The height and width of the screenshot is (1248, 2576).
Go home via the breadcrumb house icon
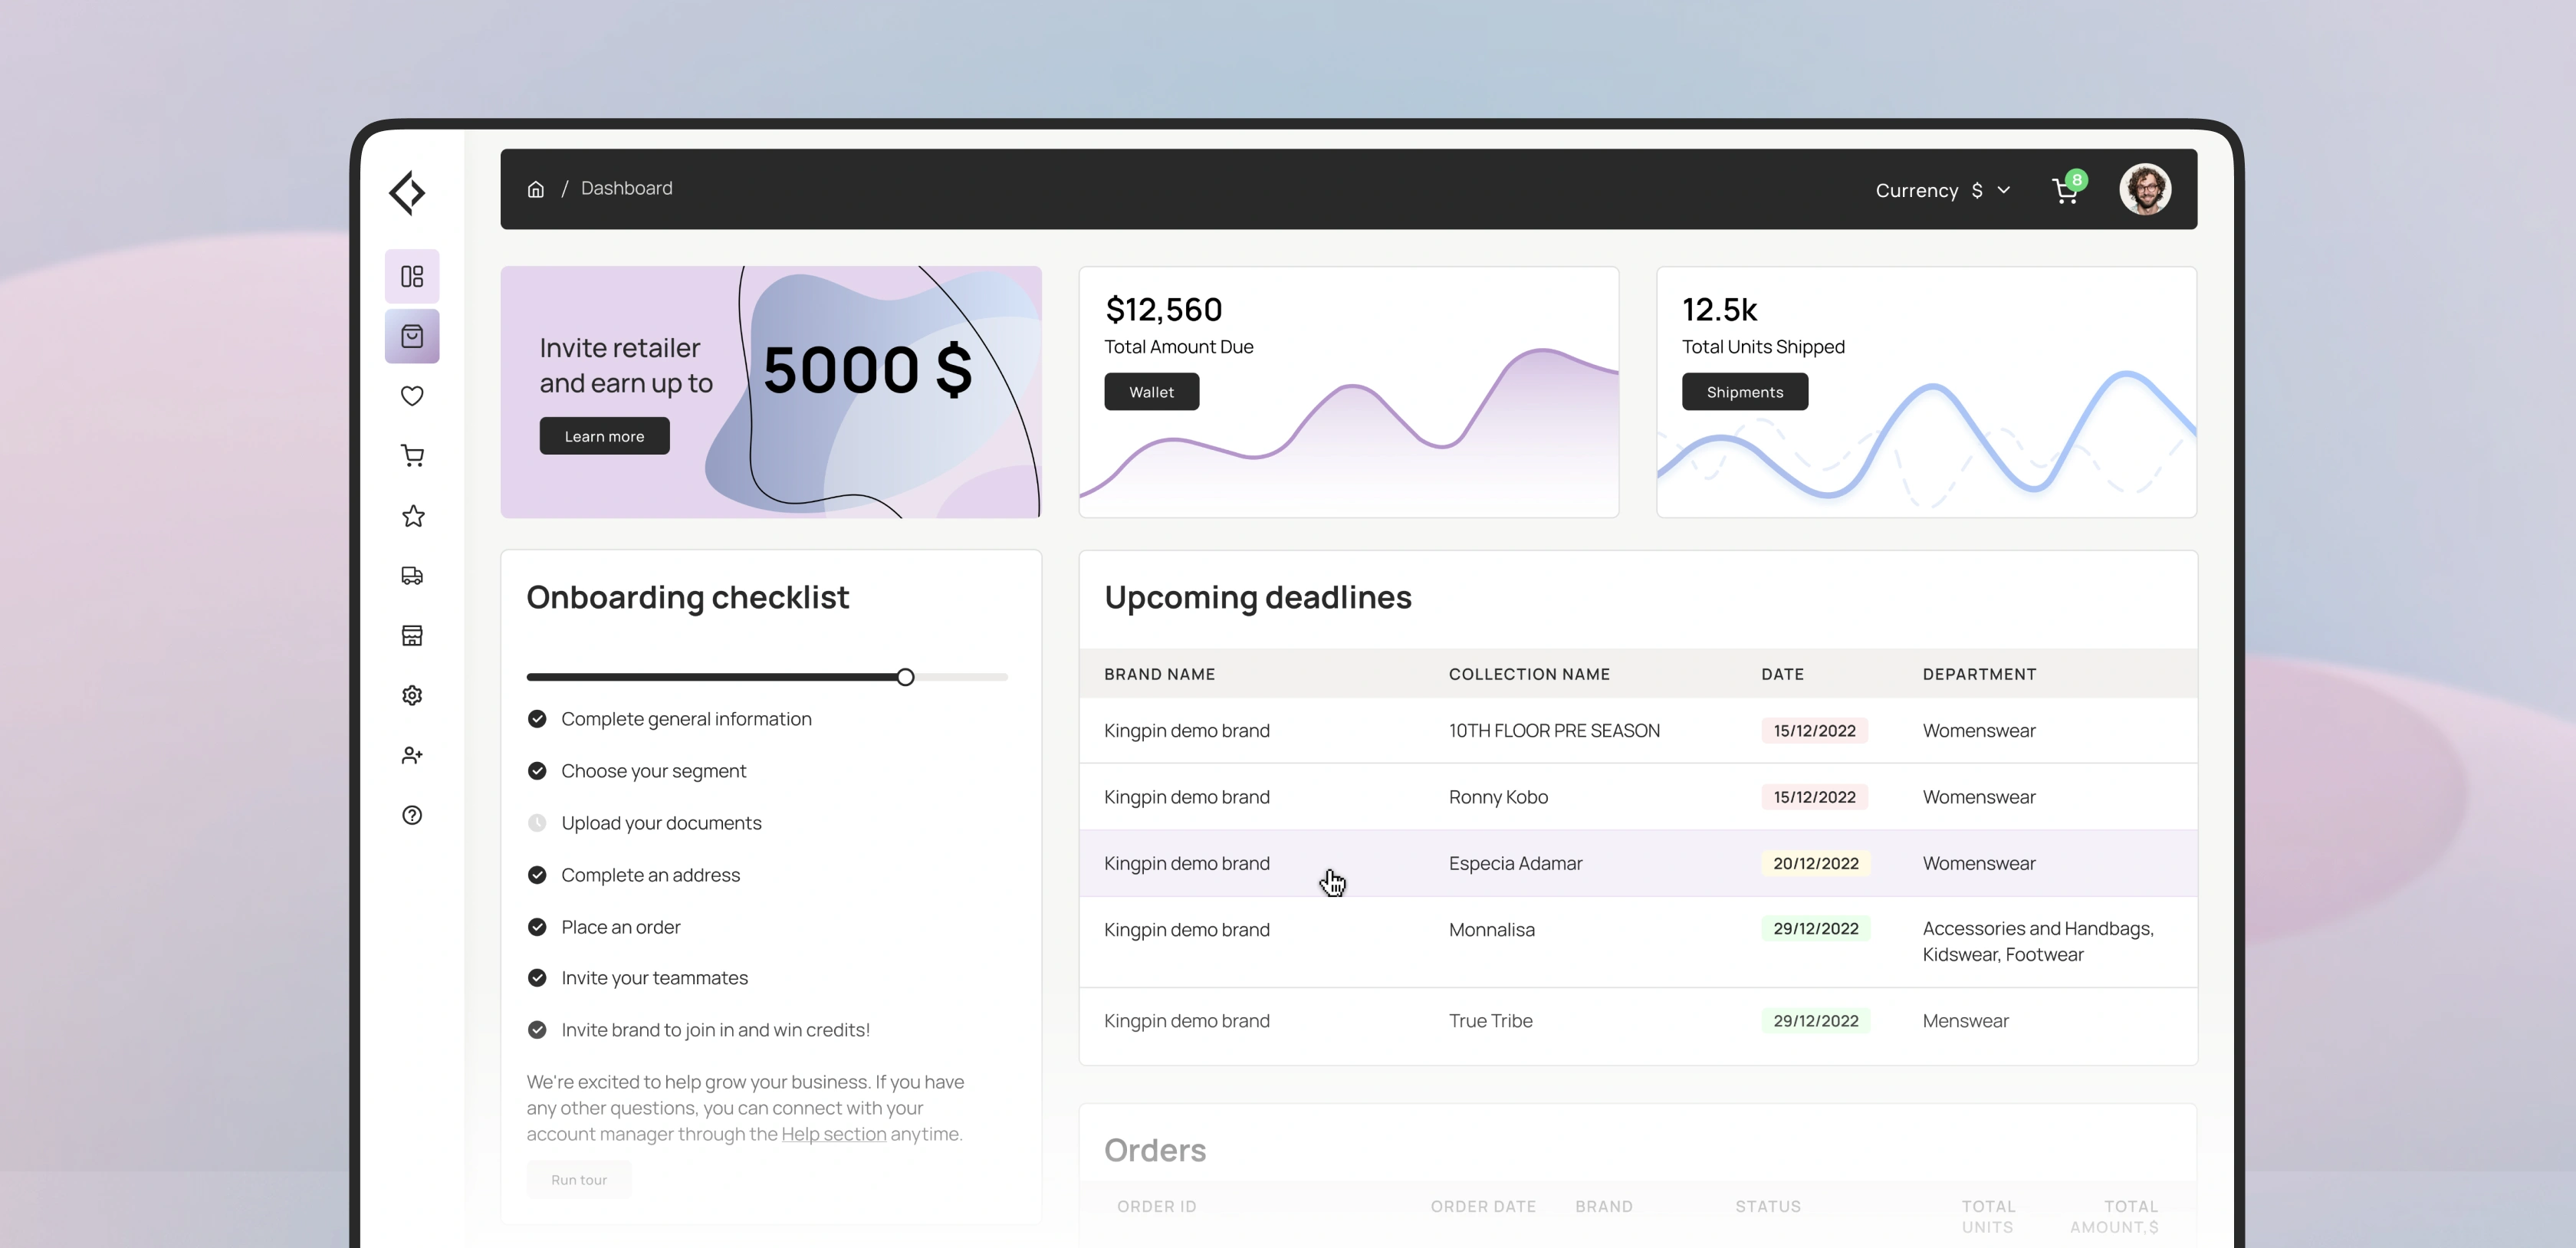pos(536,189)
